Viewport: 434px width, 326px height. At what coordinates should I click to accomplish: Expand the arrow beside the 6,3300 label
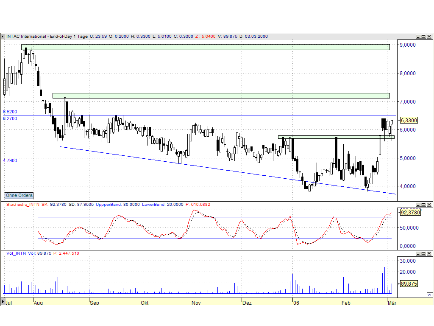point(399,120)
